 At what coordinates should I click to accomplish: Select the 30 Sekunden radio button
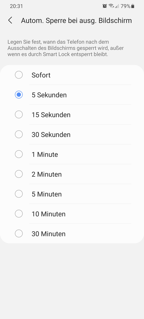[x=19, y=134]
